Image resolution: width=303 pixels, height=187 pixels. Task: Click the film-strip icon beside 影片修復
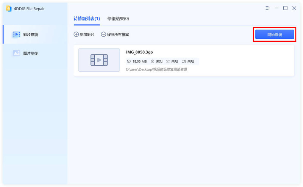pos(16,35)
